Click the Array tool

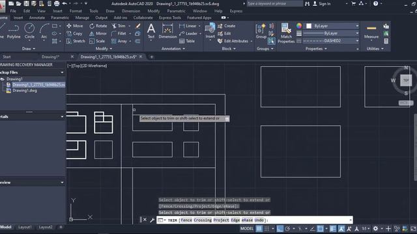119,41
